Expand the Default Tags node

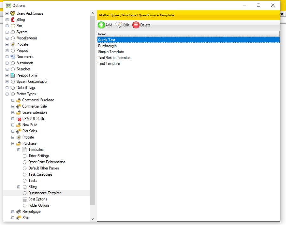tap(7, 88)
